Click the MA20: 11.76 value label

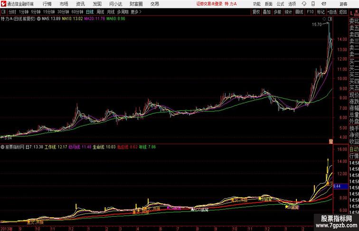coord(94,19)
